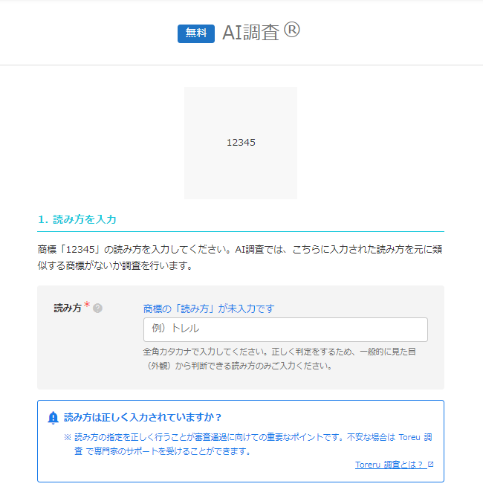This screenshot has height=504, width=483.
Task: Click the hint text starting 全角カタカナで入力してください
Action: pyautogui.click(x=279, y=359)
